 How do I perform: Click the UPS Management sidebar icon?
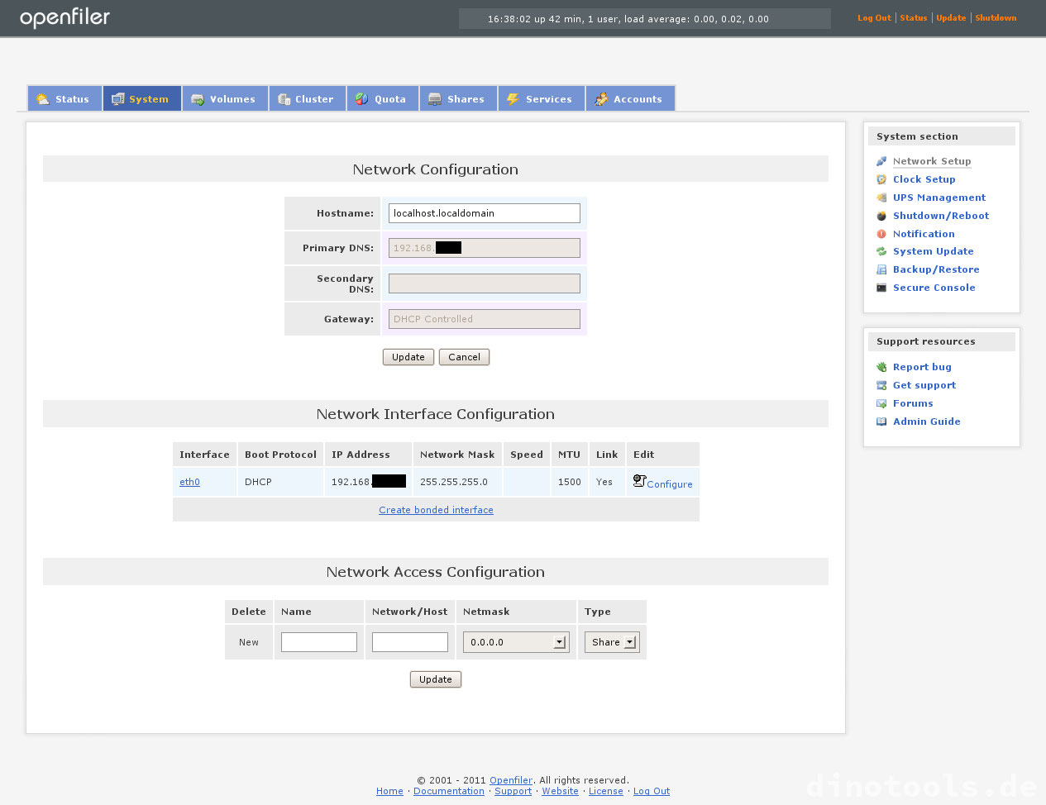881,198
